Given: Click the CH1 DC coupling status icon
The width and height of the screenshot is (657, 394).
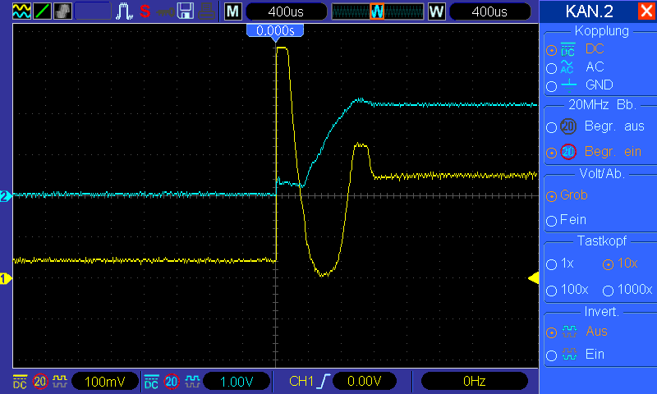Looking at the screenshot, I should coord(20,382).
